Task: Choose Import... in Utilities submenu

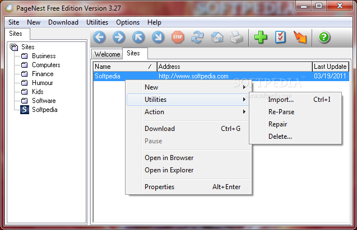Action: pos(295,100)
